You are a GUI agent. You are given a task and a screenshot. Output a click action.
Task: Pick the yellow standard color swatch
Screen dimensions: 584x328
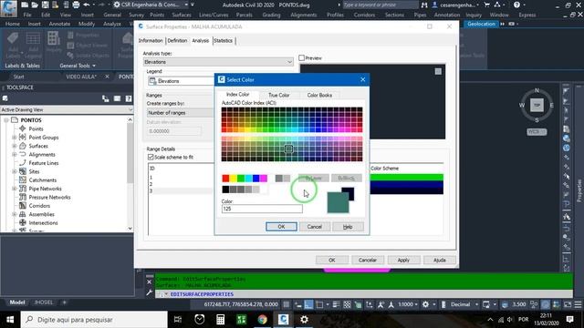[234, 179]
